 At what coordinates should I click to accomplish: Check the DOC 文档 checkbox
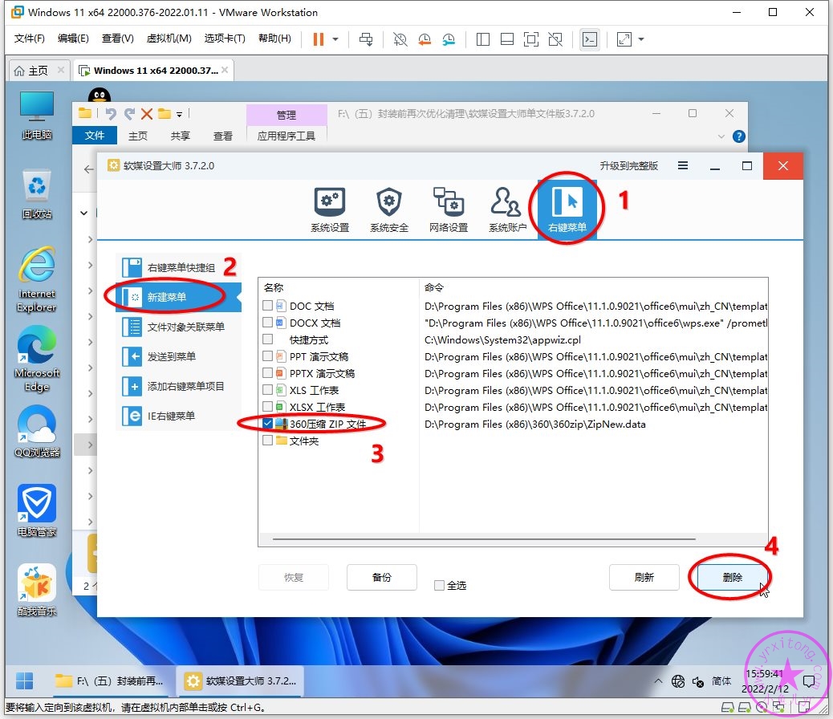268,306
